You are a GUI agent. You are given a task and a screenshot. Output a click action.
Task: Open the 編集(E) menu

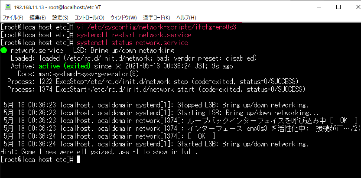(37, 18)
